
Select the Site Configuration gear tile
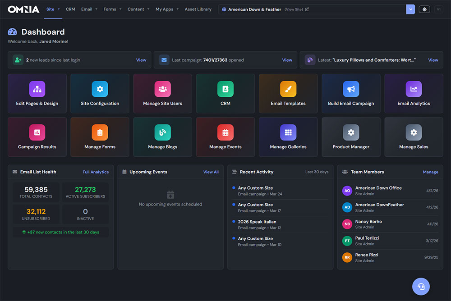pyautogui.click(x=100, y=93)
